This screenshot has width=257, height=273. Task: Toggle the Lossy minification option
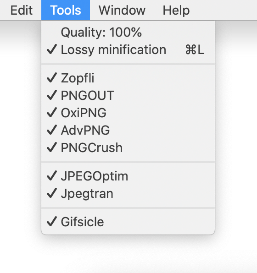[x=128, y=49]
